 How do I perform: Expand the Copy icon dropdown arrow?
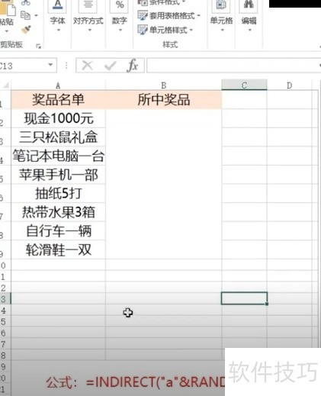click(x=37, y=15)
